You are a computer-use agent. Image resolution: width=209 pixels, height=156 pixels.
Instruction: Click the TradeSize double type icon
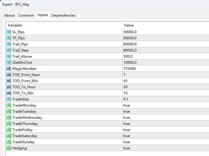[9, 99]
